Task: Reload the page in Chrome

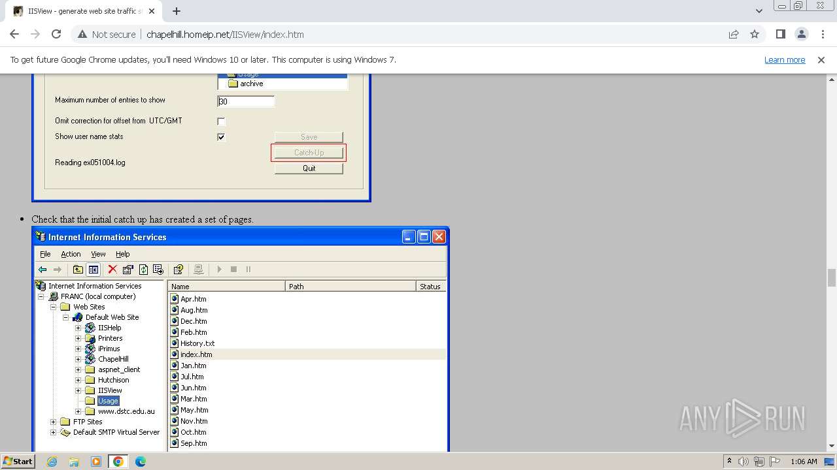Action: [56, 34]
